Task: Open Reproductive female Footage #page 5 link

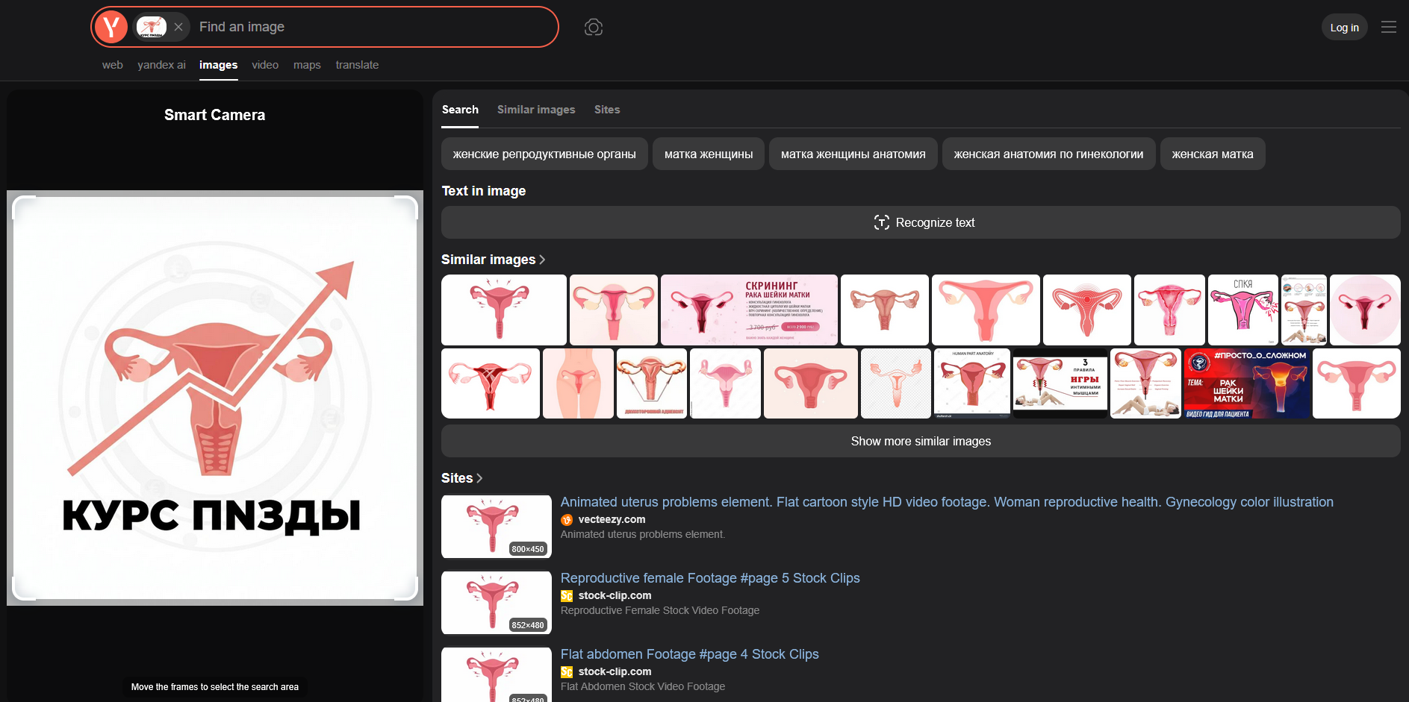Action: click(x=710, y=578)
